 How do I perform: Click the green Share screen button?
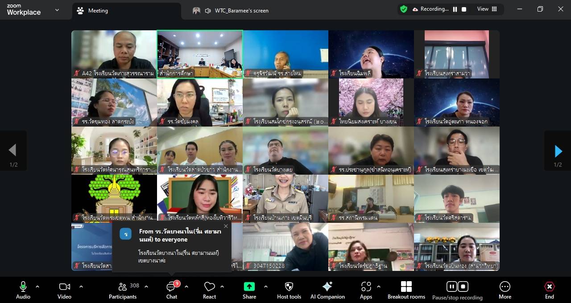click(249, 290)
